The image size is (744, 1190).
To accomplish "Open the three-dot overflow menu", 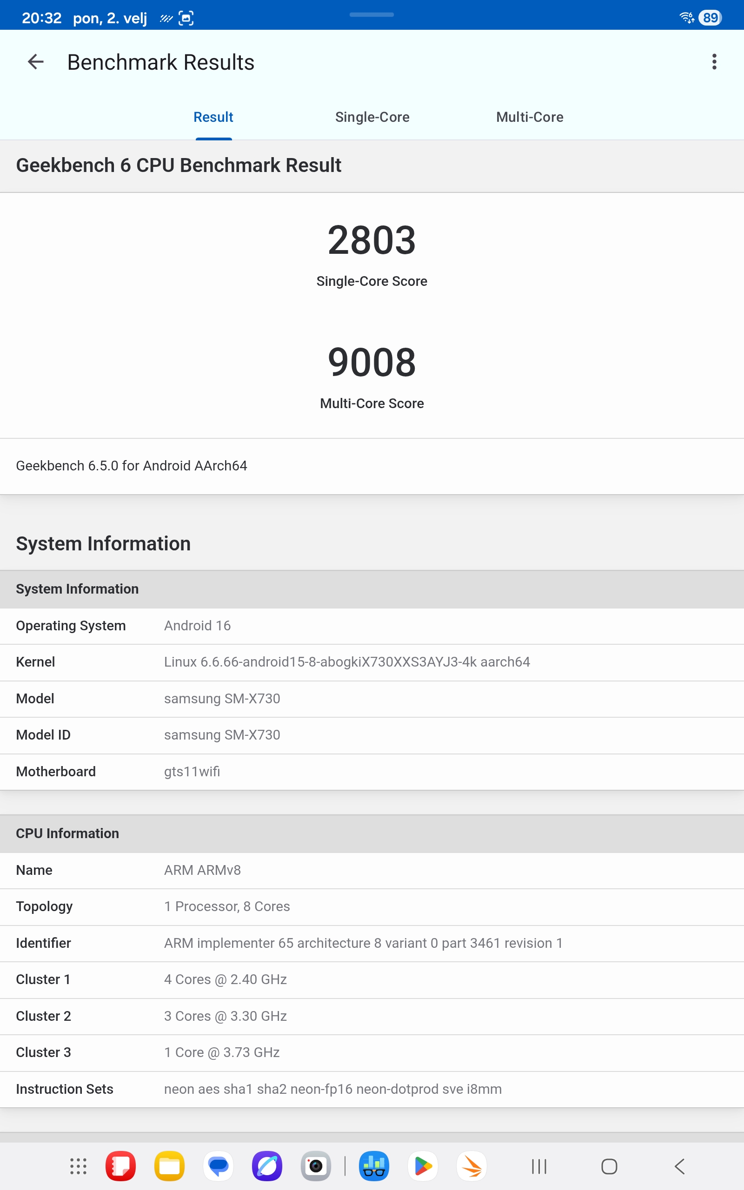I will tap(714, 62).
